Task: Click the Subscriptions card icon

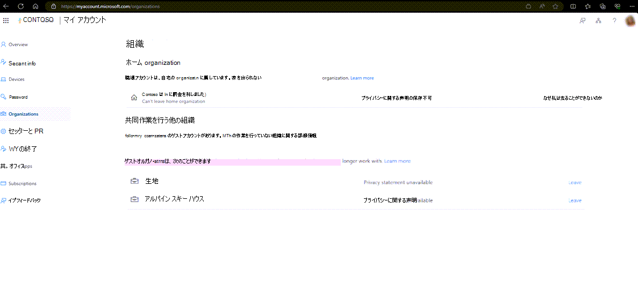Action: (3, 183)
